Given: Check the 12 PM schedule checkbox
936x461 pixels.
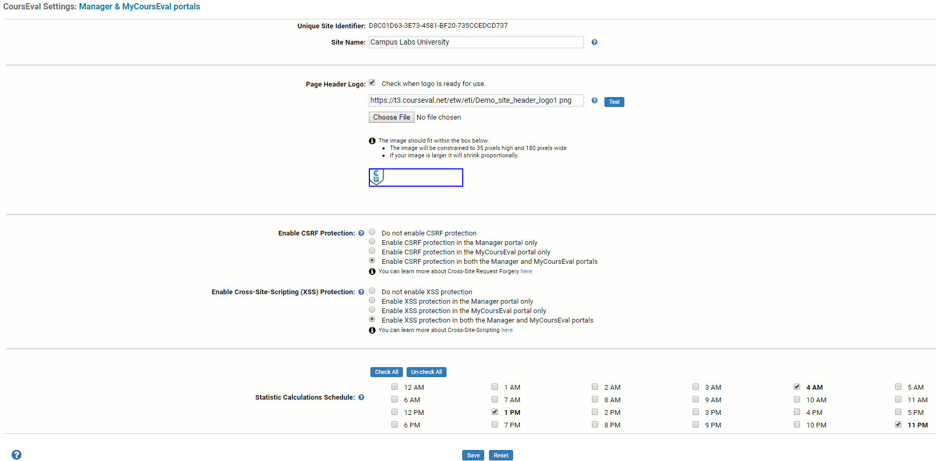Looking at the screenshot, I should (x=395, y=412).
